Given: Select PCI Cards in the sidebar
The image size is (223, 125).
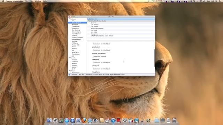Looking at the screenshot, I should (75, 43).
